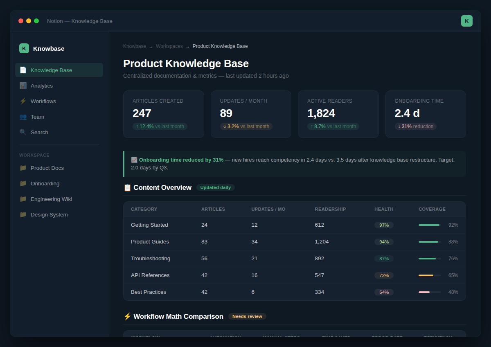The image size is (491, 347).
Task: Click the Team people icon
Action: click(23, 117)
